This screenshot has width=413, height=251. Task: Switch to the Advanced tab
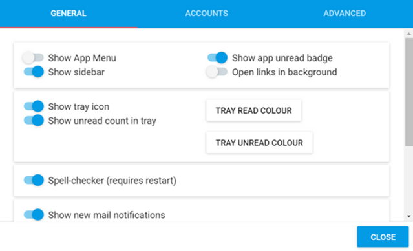pos(344,14)
